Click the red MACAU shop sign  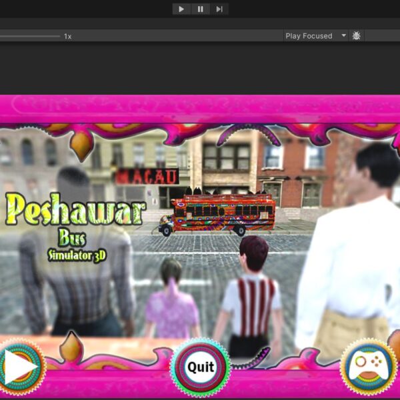pyautogui.click(x=147, y=177)
